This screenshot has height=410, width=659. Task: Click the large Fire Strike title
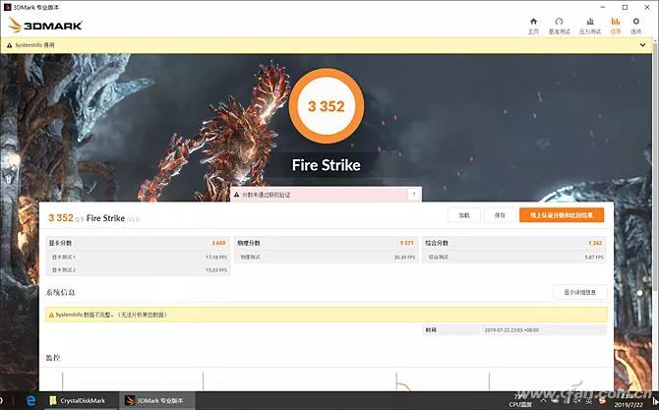pos(327,165)
